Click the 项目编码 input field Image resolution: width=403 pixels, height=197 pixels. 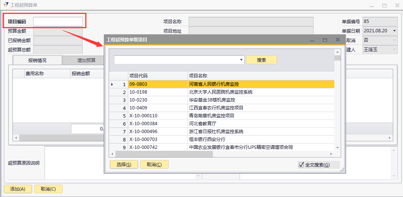[x=58, y=22]
